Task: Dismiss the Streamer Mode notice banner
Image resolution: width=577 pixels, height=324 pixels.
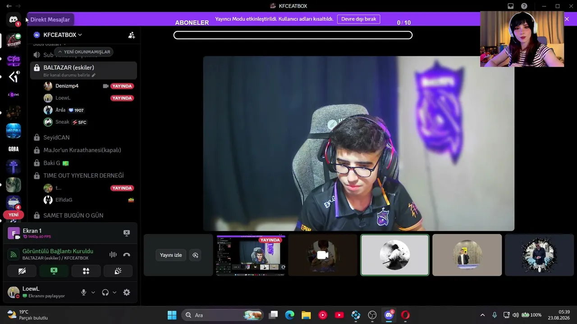Action: [567, 19]
